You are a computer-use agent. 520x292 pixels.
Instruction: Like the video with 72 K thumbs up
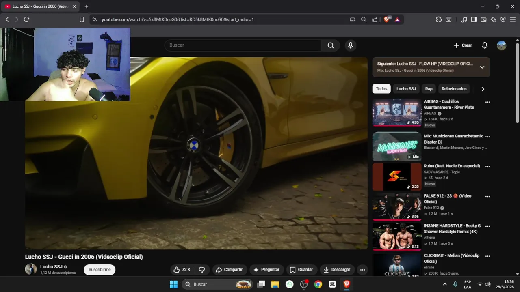click(182, 270)
